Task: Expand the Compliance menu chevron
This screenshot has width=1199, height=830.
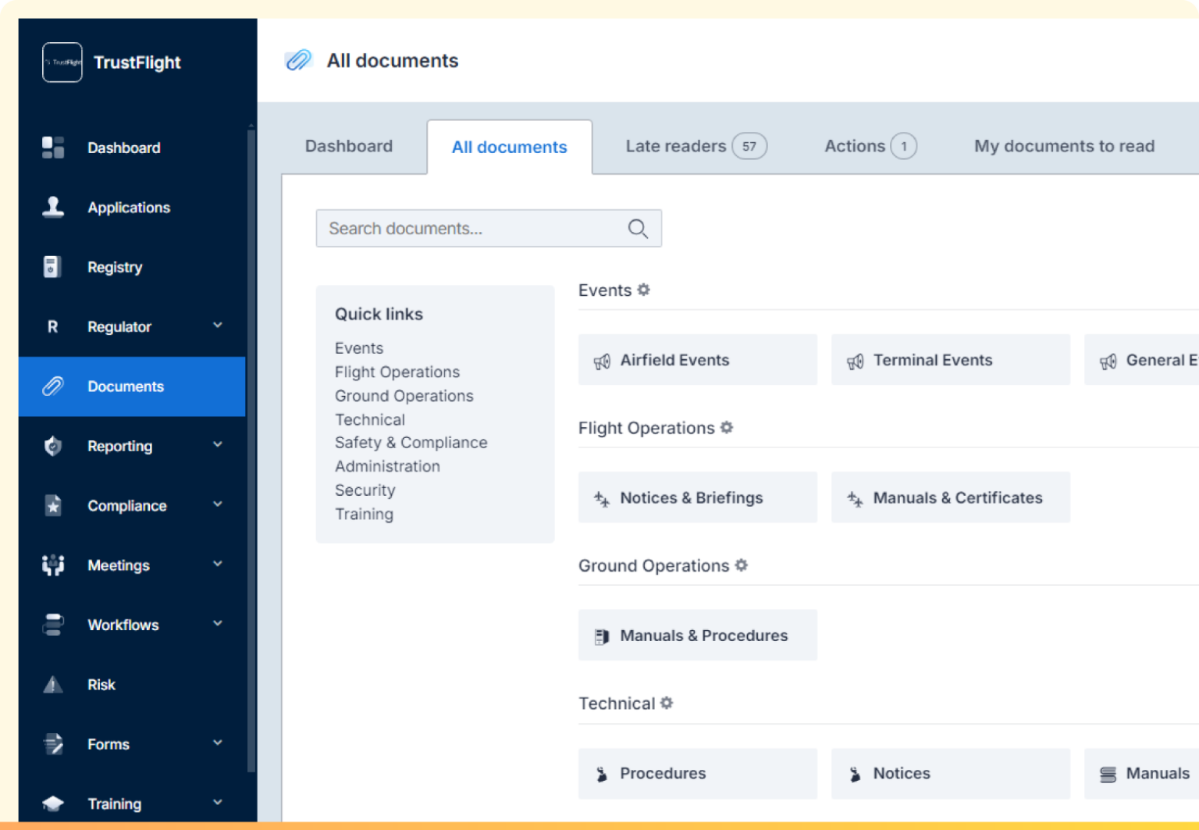Action: (x=218, y=505)
